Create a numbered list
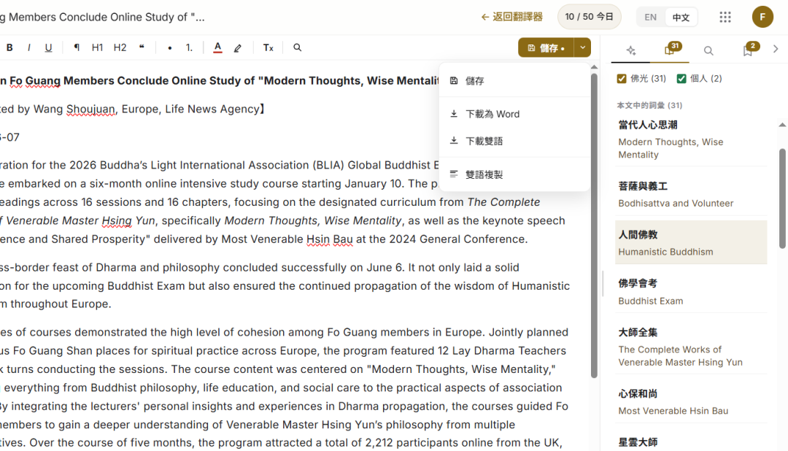Screen dimensions: 788x451 pyautogui.click(x=189, y=47)
